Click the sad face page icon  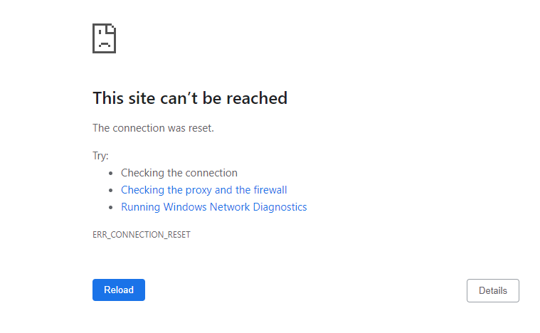[104, 38]
